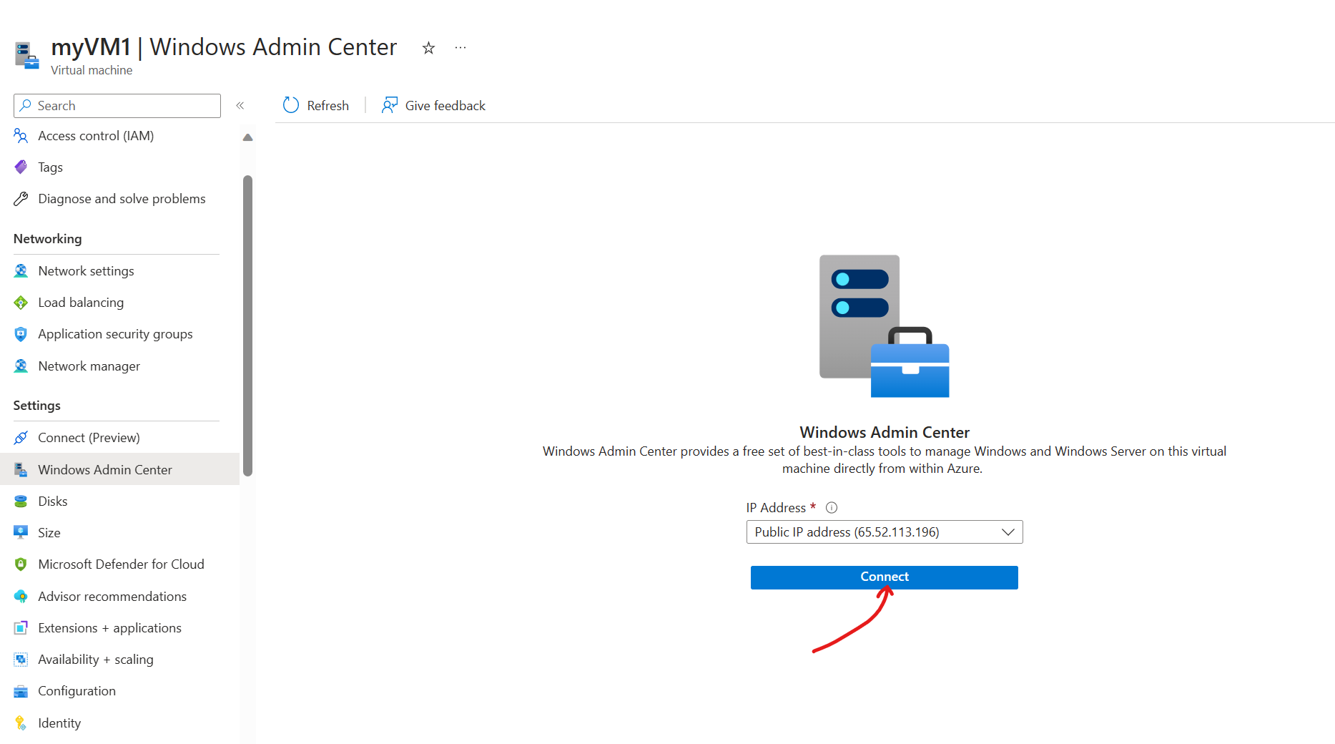Open Give feedback from toolbar
1335x744 pixels.
pyautogui.click(x=433, y=105)
